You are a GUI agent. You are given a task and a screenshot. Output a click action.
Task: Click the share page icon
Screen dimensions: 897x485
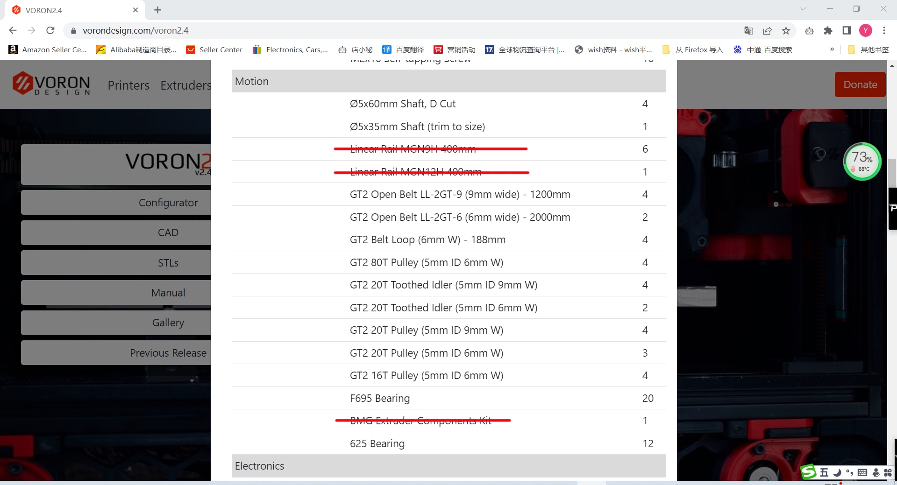(767, 30)
